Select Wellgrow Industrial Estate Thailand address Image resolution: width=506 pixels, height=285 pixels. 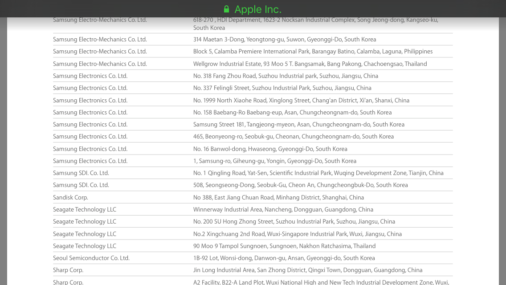click(x=310, y=64)
